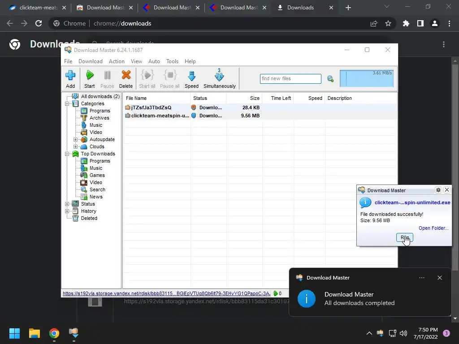Select Video under Top Downloads
The image size is (459, 344).
point(96,182)
